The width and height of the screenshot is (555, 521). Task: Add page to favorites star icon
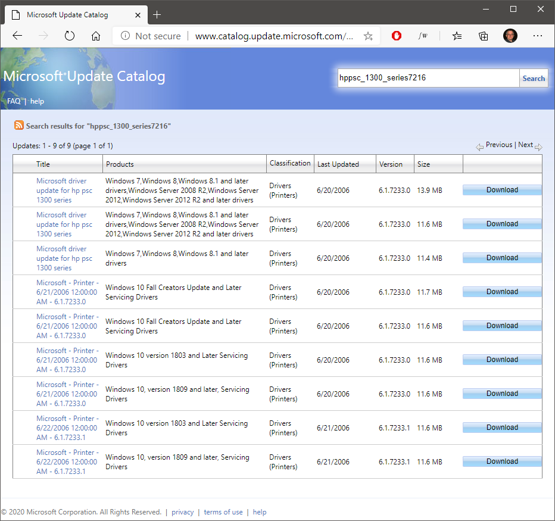(x=368, y=36)
